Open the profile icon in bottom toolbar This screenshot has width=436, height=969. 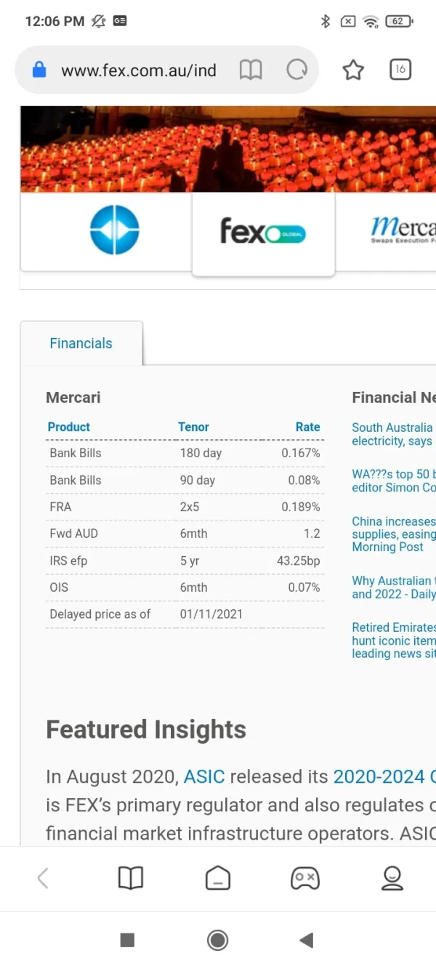click(392, 878)
